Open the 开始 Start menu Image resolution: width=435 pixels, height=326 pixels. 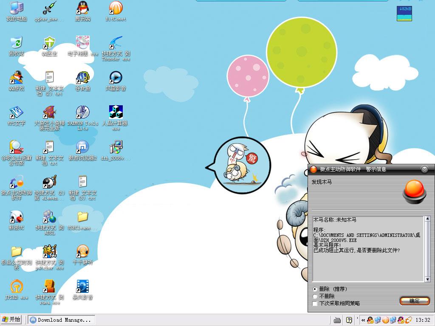click(x=11, y=320)
